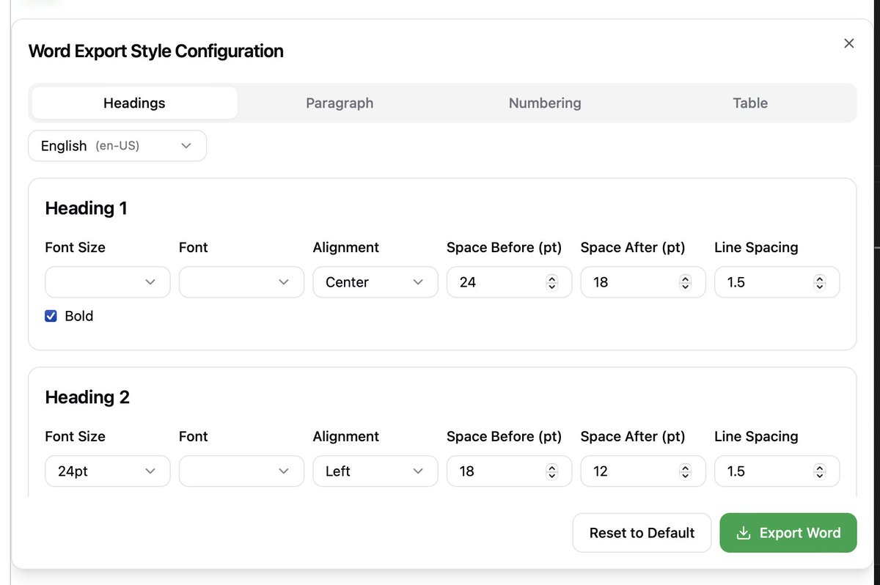880x585 pixels.
Task: Open Heading 1 Font dropdown
Action: pos(241,282)
